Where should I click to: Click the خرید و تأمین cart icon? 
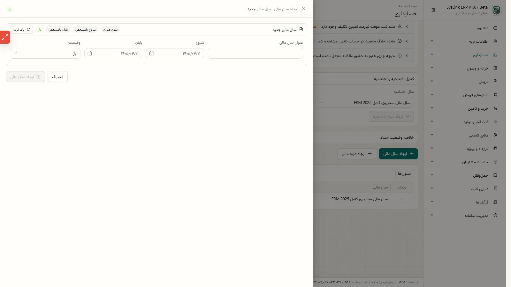[495, 108]
